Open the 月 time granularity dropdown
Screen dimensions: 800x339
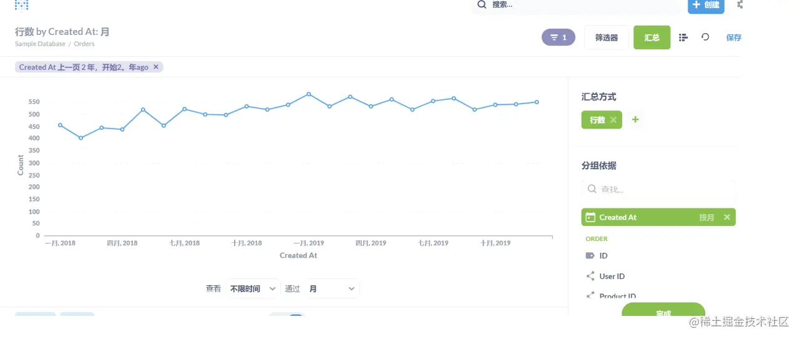[x=331, y=288]
